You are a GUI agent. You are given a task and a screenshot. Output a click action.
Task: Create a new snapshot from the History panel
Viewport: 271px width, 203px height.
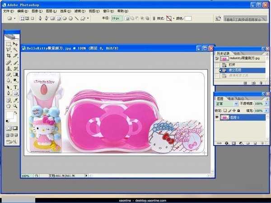click(253, 83)
